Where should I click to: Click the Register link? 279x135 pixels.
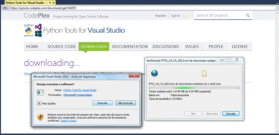coord(160,16)
